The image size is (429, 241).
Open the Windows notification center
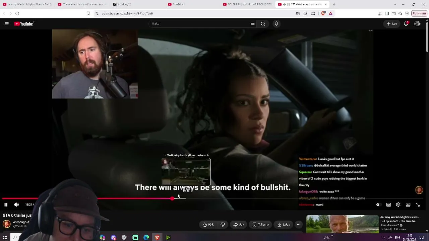tap(422, 238)
